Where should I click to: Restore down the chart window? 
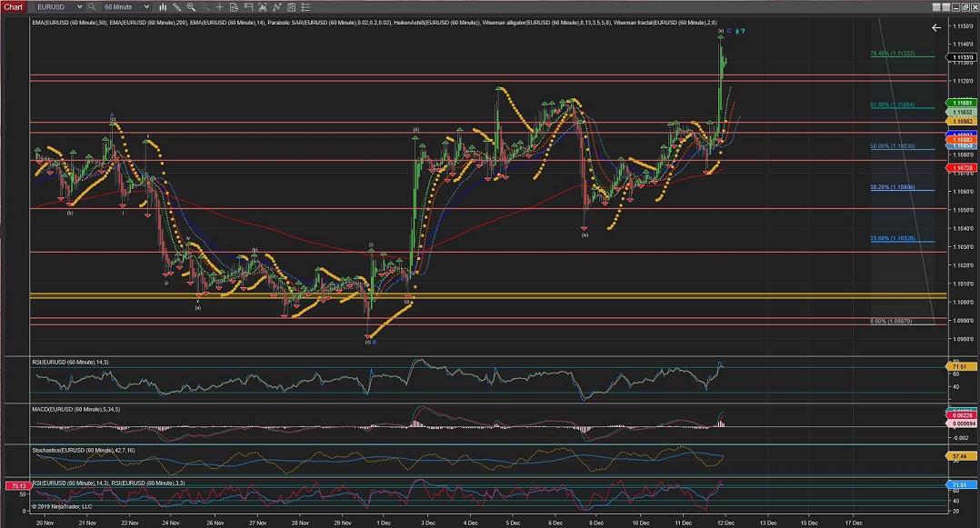point(966,7)
